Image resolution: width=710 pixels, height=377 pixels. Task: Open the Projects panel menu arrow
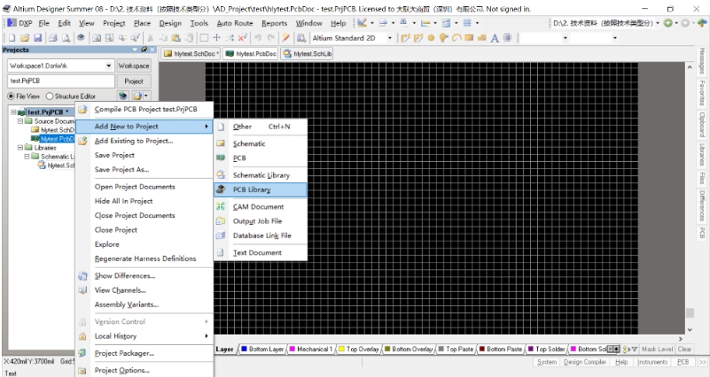tap(136, 50)
